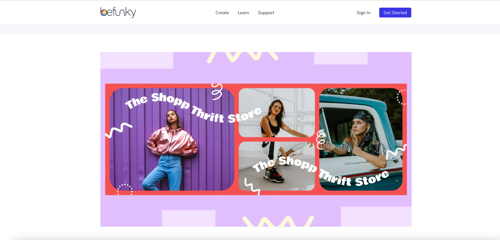
Task: Click the white squiggle left of purple photo
Action: [119, 130]
